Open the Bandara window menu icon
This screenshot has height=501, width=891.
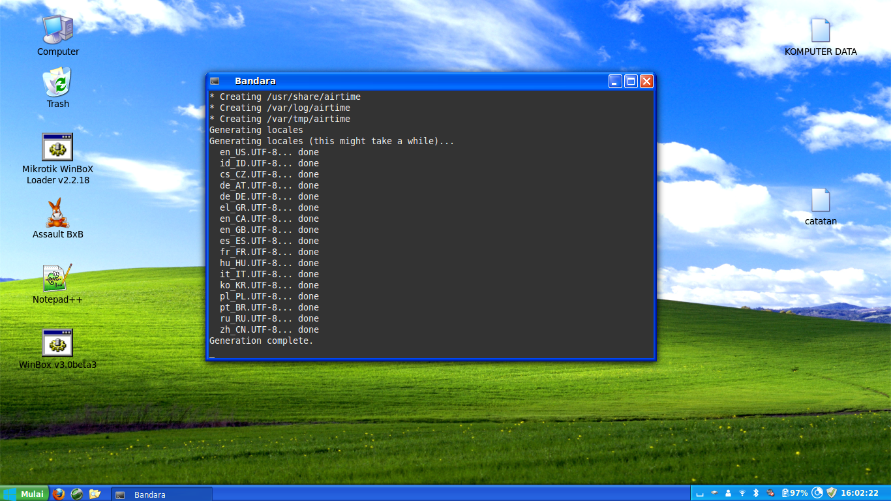(215, 81)
